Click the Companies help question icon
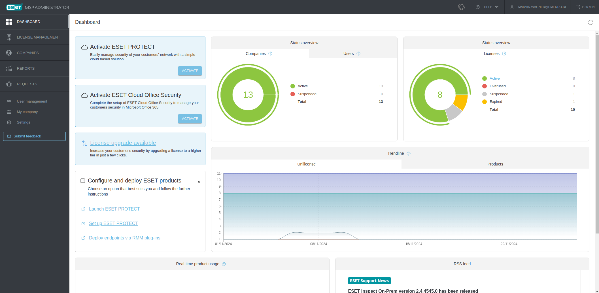Viewport: 599px width, 293px height. [x=270, y=54]
